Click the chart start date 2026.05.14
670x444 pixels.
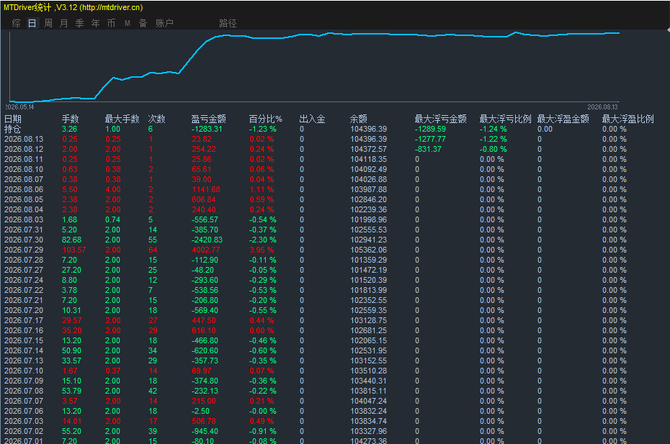point(19,107)
